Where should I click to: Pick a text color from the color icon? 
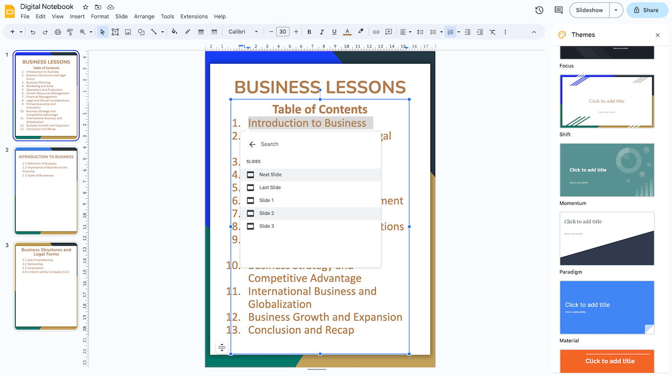click(x=347, y=32)
